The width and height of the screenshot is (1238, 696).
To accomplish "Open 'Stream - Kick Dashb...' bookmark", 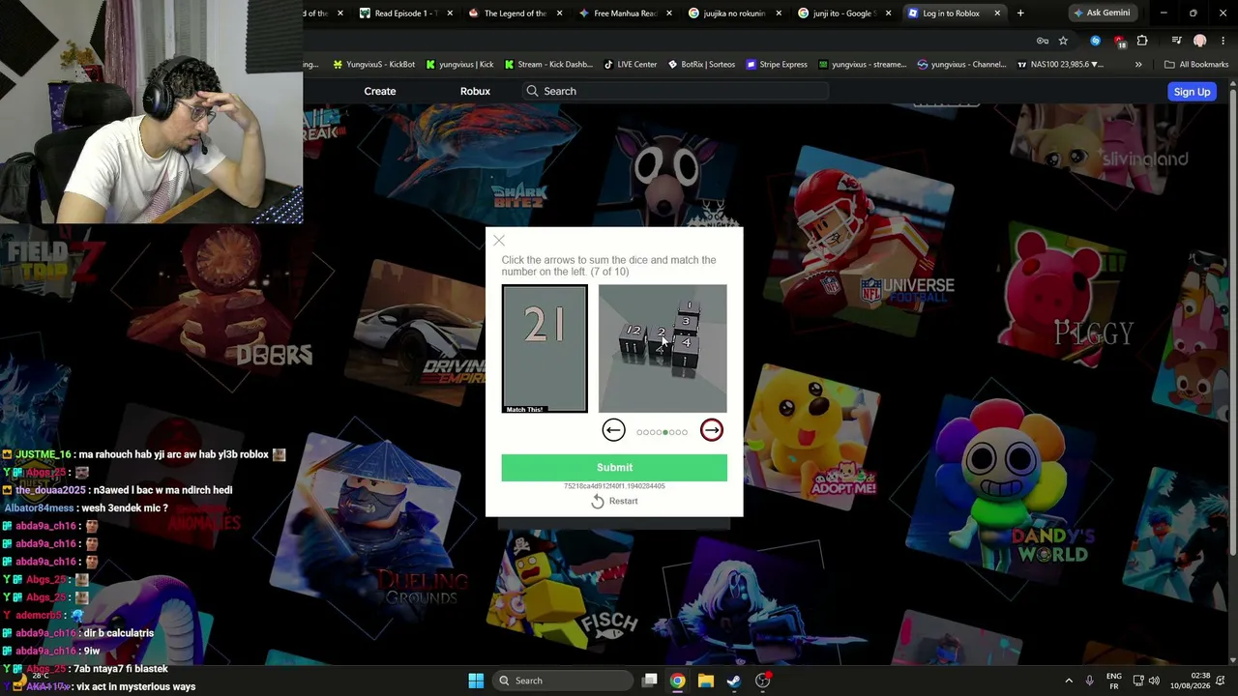I will (x=547, y=65).
